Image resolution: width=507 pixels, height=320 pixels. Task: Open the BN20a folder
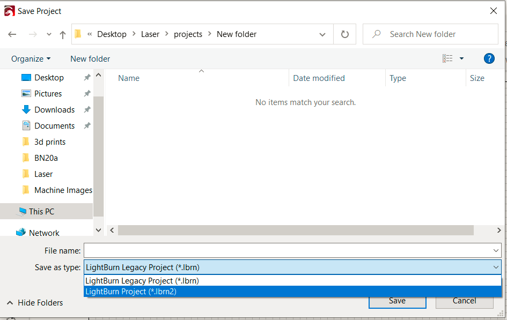click(x=46, y=158)
